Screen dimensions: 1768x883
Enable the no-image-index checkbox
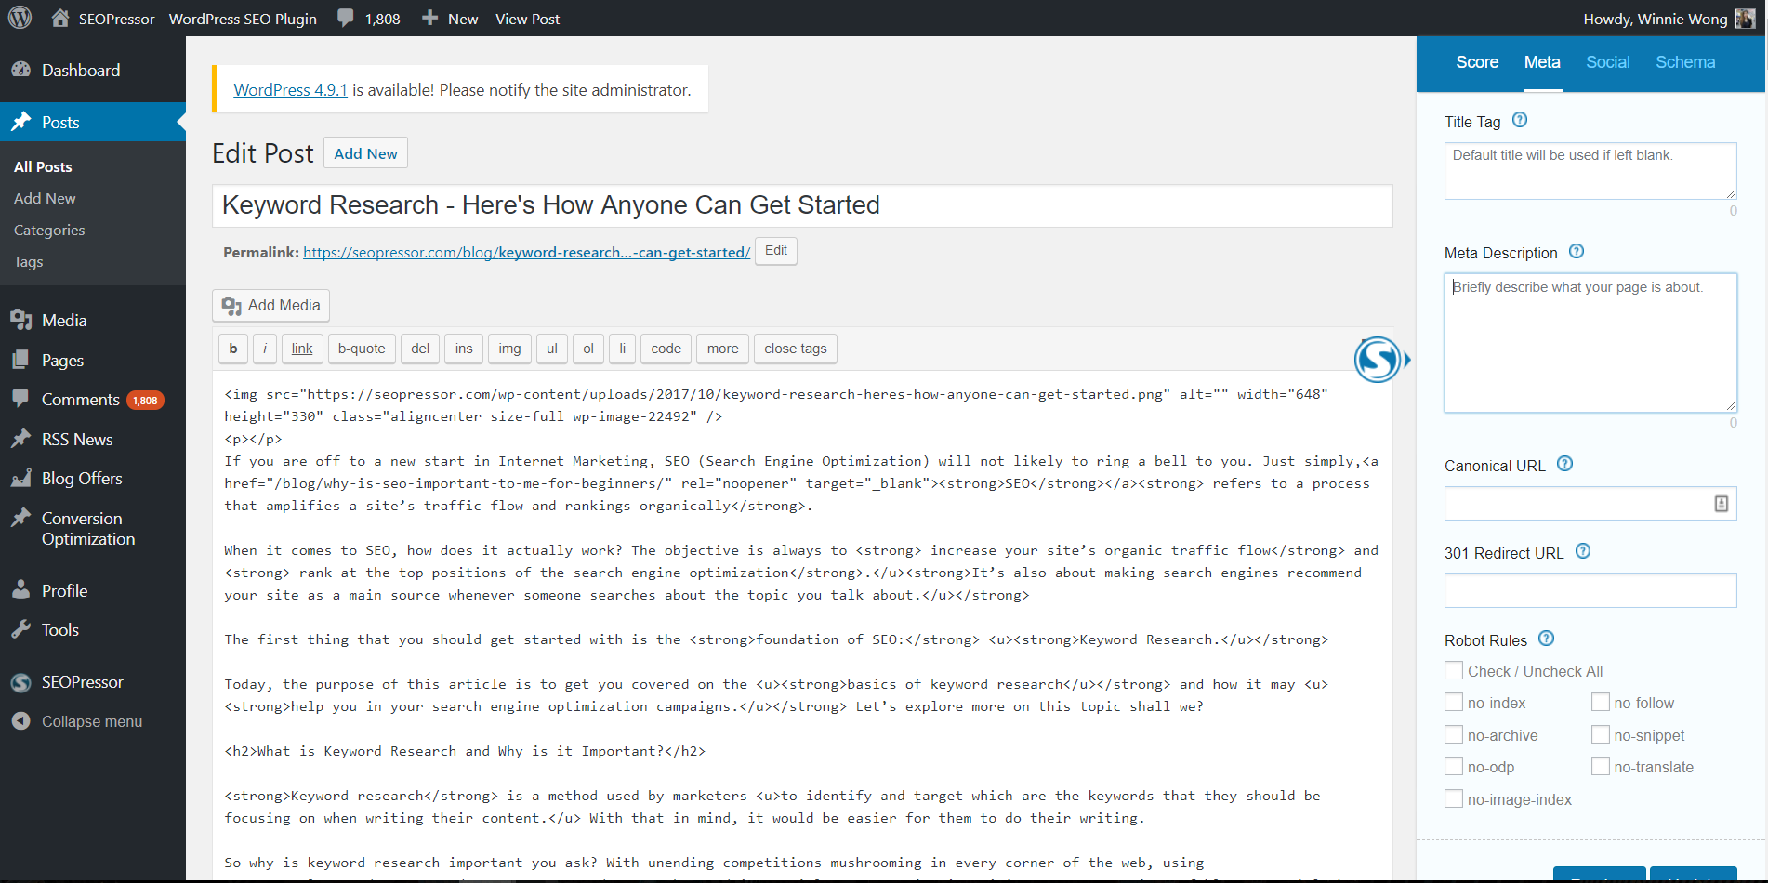[1454, 798]
